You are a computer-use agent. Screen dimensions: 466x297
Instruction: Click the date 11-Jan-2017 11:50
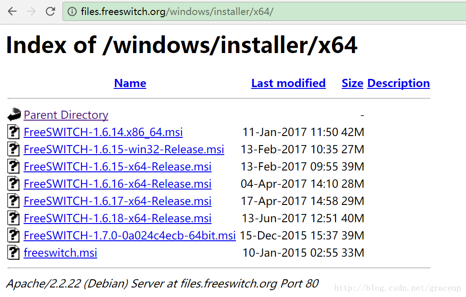pos(290,132)
